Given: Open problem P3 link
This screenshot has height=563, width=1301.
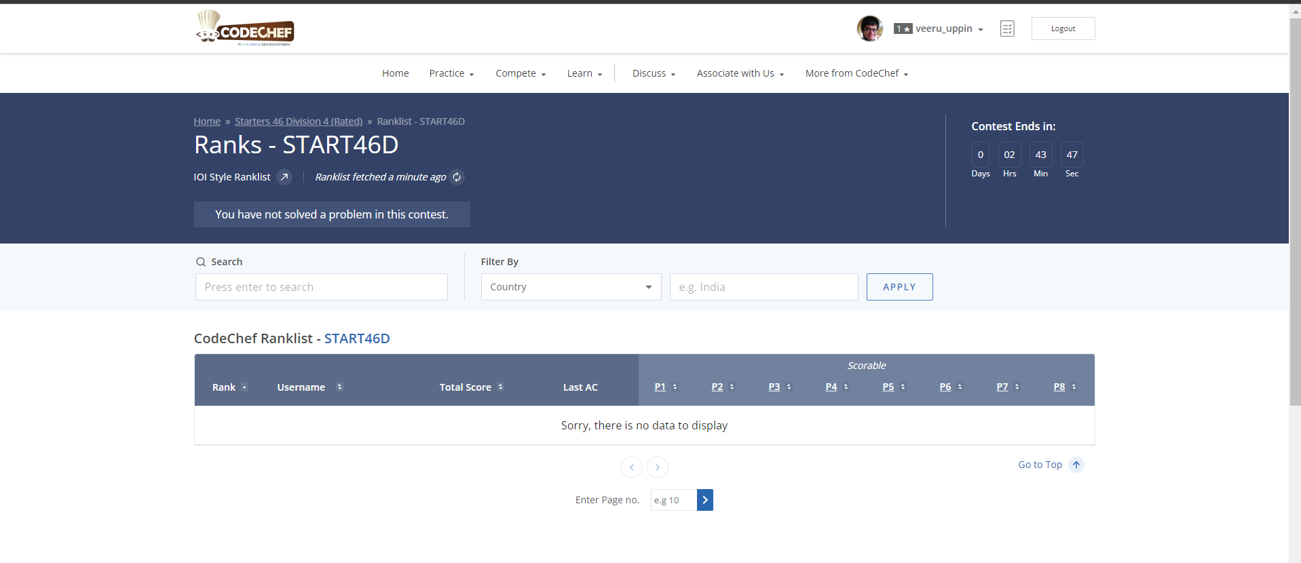Looking at the screenshot, I should pos(774,387).
